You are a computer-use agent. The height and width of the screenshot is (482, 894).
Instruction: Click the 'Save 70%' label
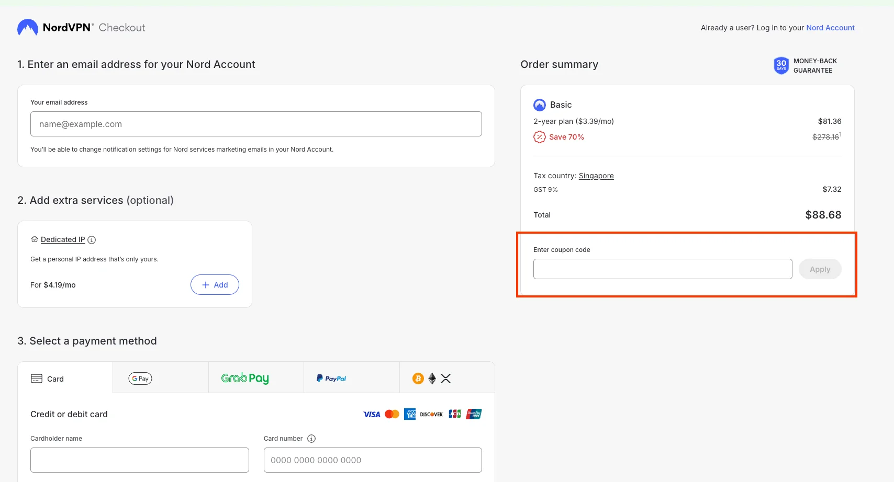pos(566,137)
